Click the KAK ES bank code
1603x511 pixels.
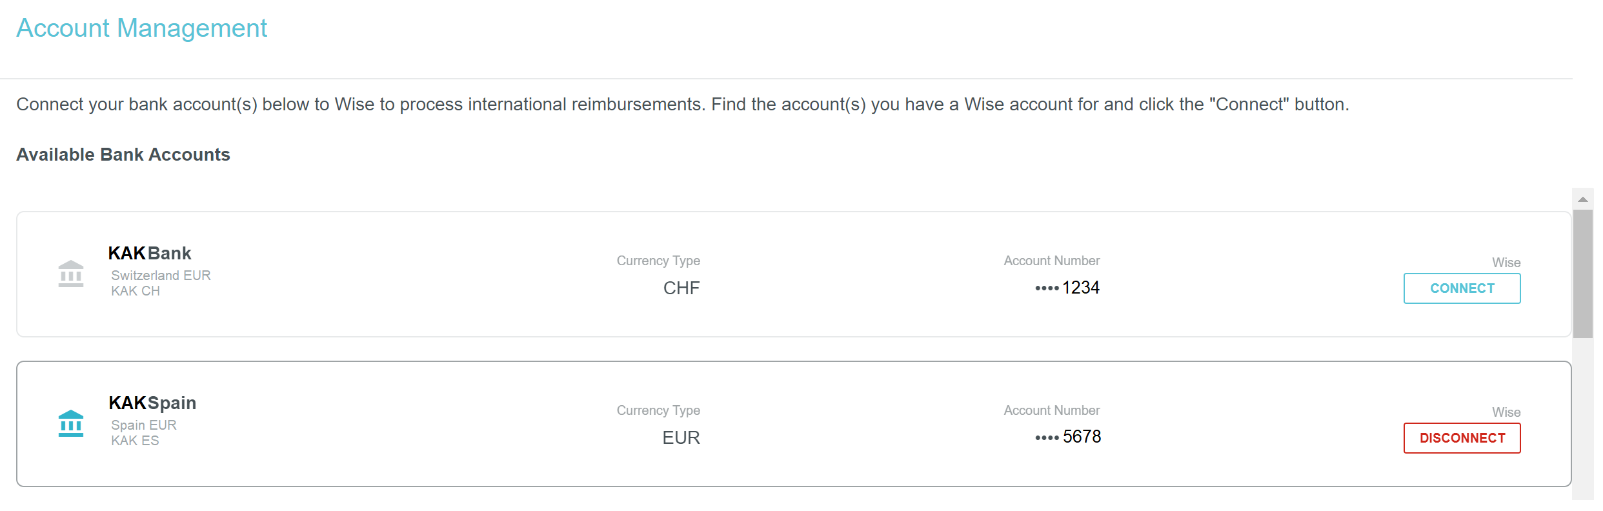coord(135,441)
